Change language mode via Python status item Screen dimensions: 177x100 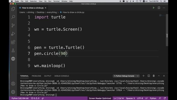tap(153, 98)
